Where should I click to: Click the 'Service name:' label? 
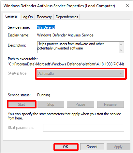19,27
